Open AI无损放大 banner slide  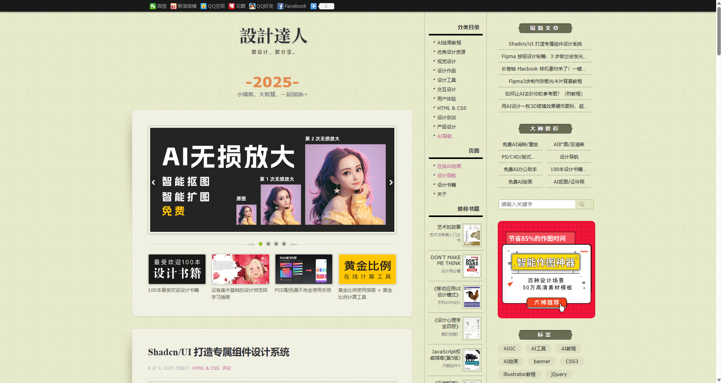point(272,180)
